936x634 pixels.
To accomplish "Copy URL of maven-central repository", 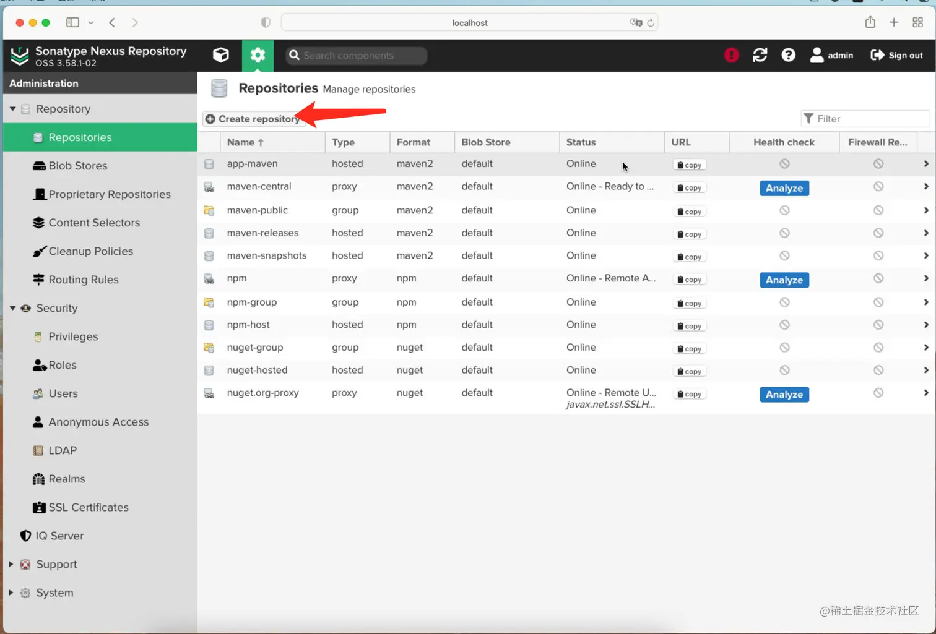I will point(690,187).
